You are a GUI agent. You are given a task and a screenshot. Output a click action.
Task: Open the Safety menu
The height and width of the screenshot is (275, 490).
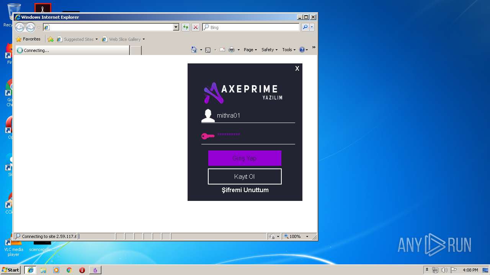coord(269,50)
